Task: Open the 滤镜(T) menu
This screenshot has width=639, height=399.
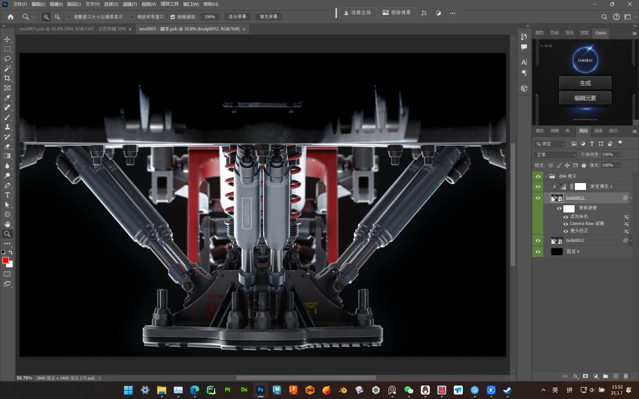Action: point(130,4)
